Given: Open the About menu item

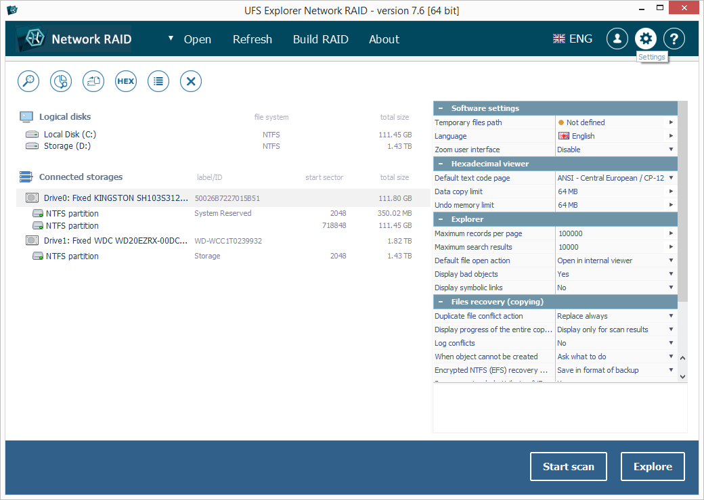Looking at the screenshot, I should coord(384,39).
